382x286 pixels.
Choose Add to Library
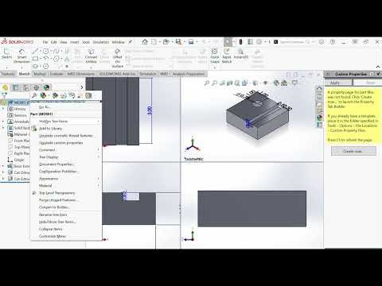point(66,129)
